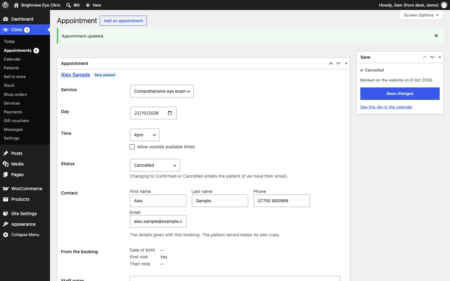Open the Service dropdown
Viewport: 450px width, 281px height.
(162, 91)
